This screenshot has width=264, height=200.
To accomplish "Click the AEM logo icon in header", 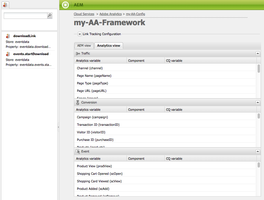I will (x=65, y=5).
